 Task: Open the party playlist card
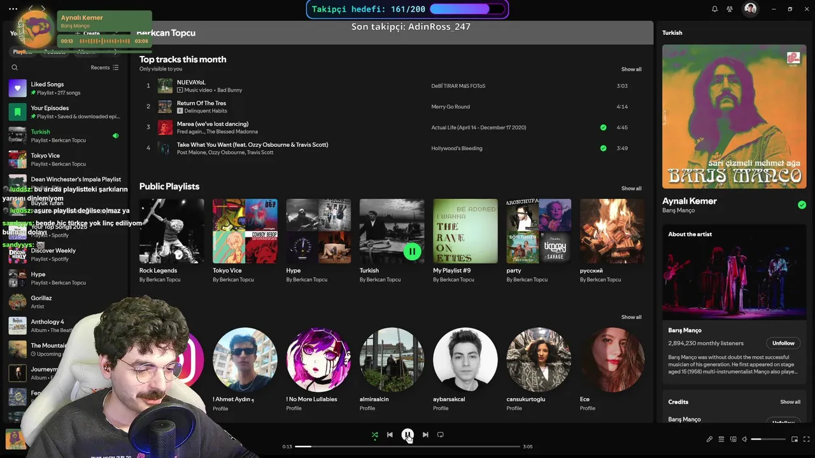[539, 241]
